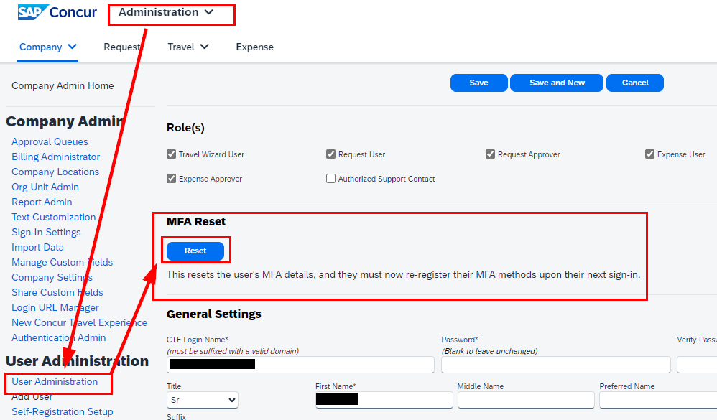This screenshot has width=717, height=420.
Task: Expand the Company navigation dropdown
Action: click(x=47, y=47)
